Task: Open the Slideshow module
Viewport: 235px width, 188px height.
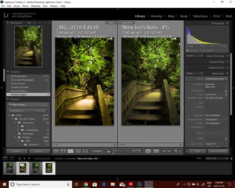Action: tap(200, 16)
